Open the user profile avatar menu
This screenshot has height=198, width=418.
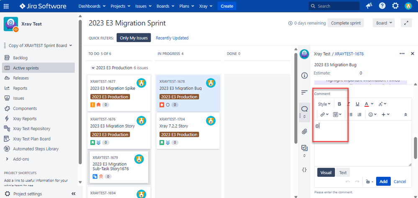click(x=408, y=6)
